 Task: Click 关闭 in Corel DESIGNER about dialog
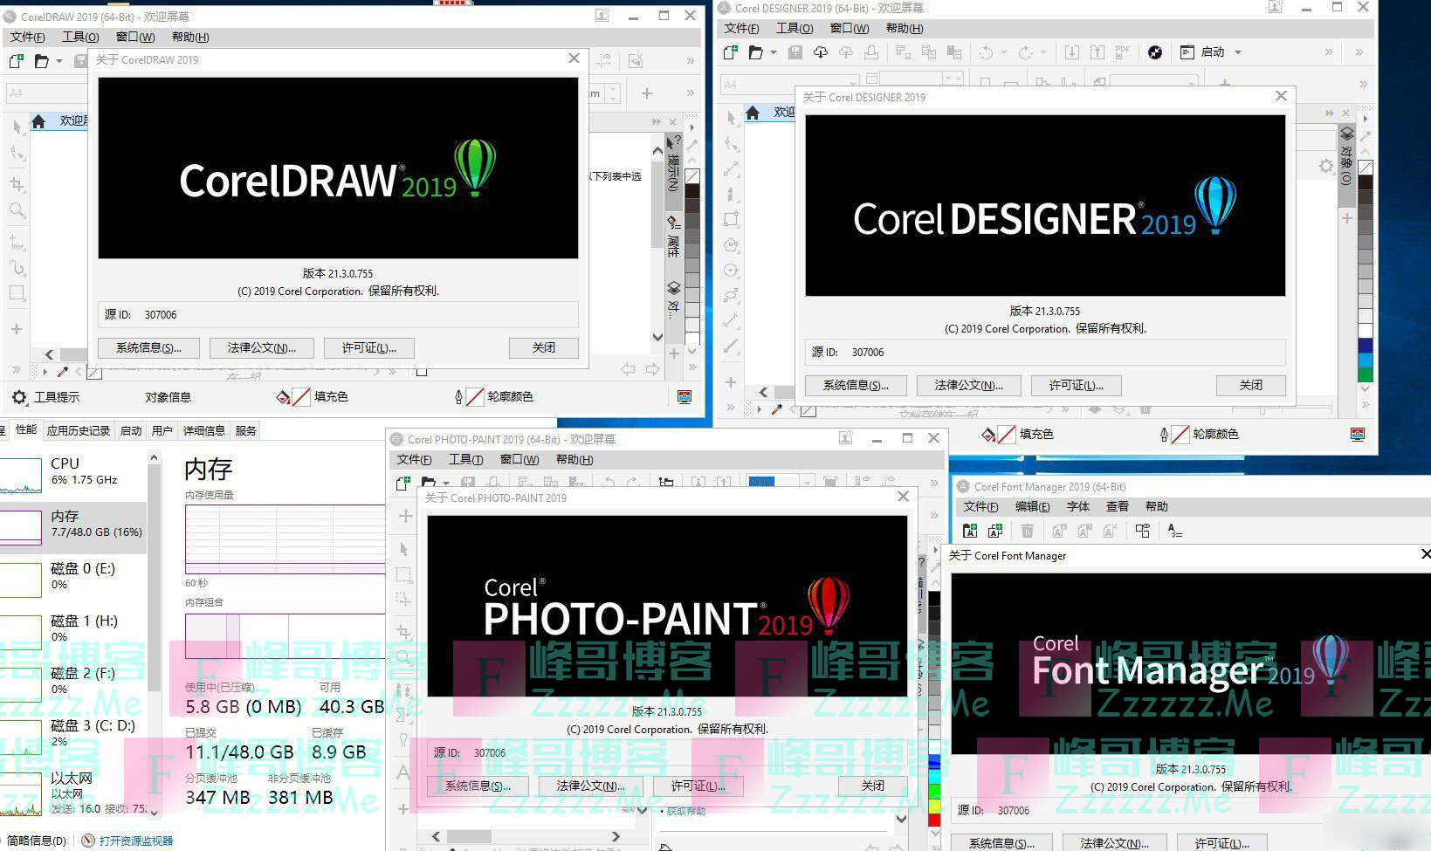(x=1251, y=385)
